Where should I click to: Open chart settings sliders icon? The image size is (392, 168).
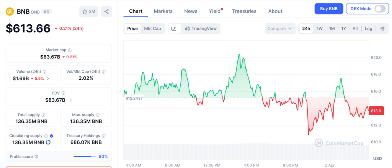pos(382,29)
